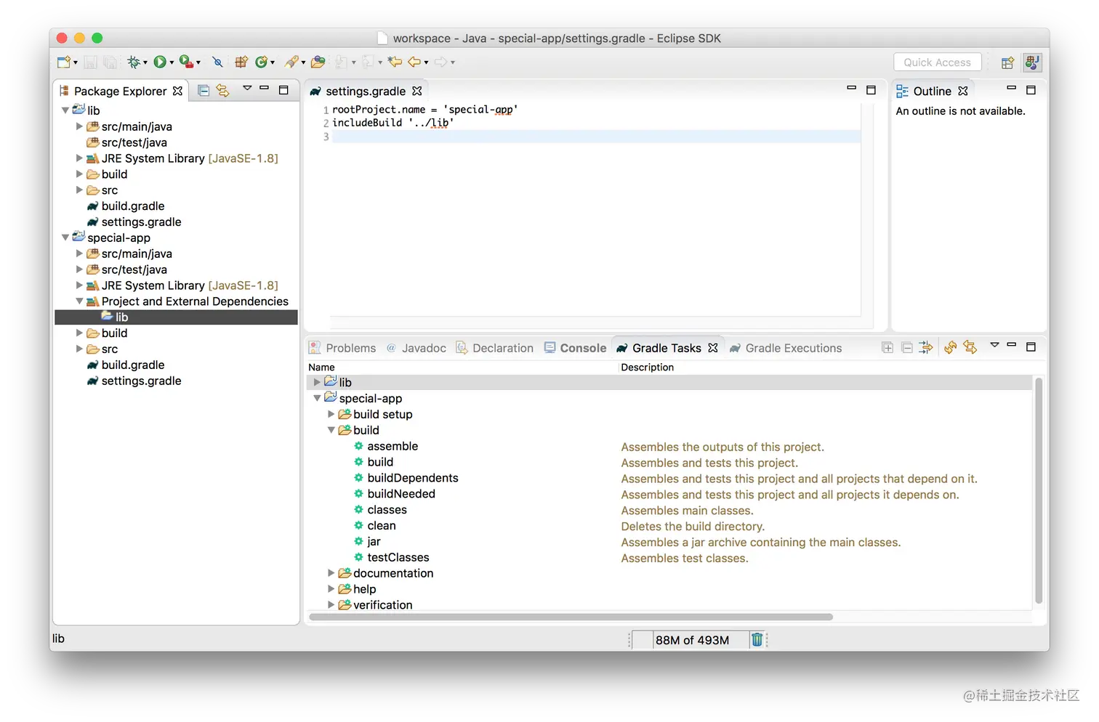
Task: Click the Search flashlight toolbar icon
Action: click(x=291, y=62)
